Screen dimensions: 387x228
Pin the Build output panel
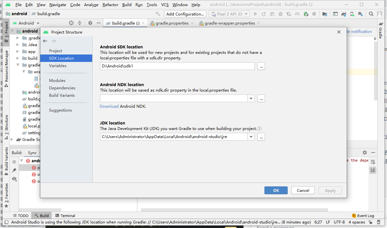coord(14,170)
